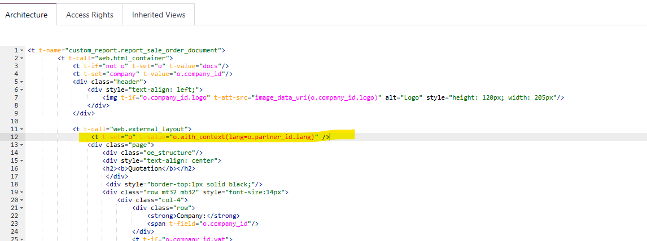647x241 pixels.
Task: Fold the row div on line 21
Action: pyautogui.click(x=22, y=208)
